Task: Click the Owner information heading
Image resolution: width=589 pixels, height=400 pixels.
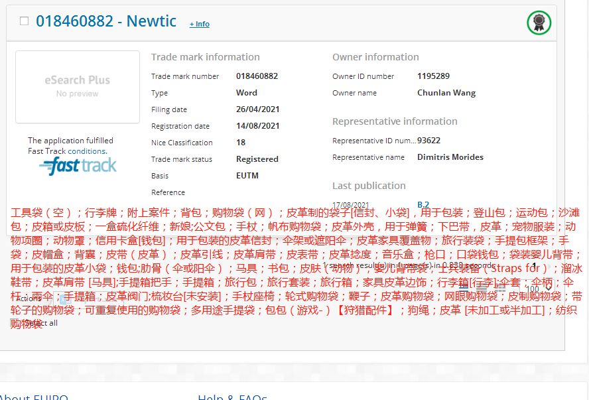Action: [x=375, y=57]
